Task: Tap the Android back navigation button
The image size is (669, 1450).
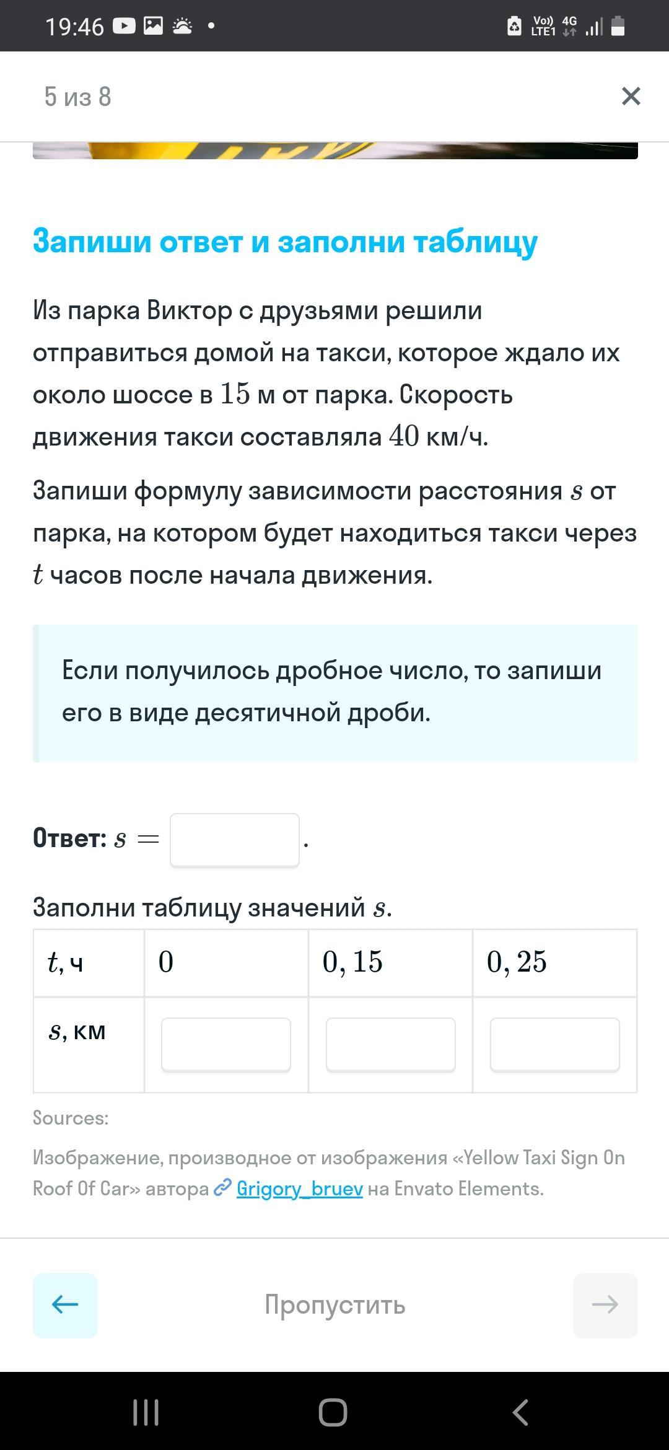Action: [x=520, y=1413]
